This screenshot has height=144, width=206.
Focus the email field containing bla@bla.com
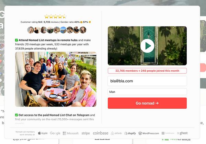pyautogui.click(x=147, y=81)
